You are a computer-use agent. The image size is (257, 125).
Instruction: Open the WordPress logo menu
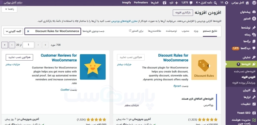[254, 3]
